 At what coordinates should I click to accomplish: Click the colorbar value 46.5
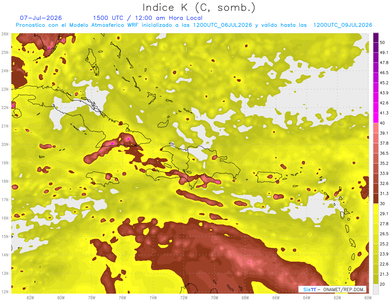coord(384,73)
